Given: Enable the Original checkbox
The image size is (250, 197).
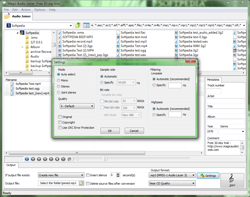Looking at the screenshot, I should [60, 117].
